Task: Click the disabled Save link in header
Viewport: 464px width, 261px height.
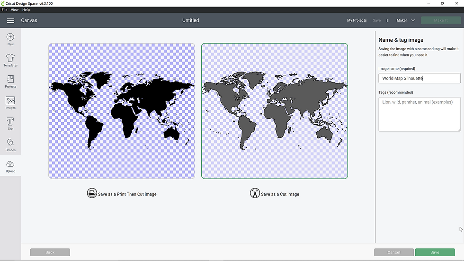Action: click(377, 20)
